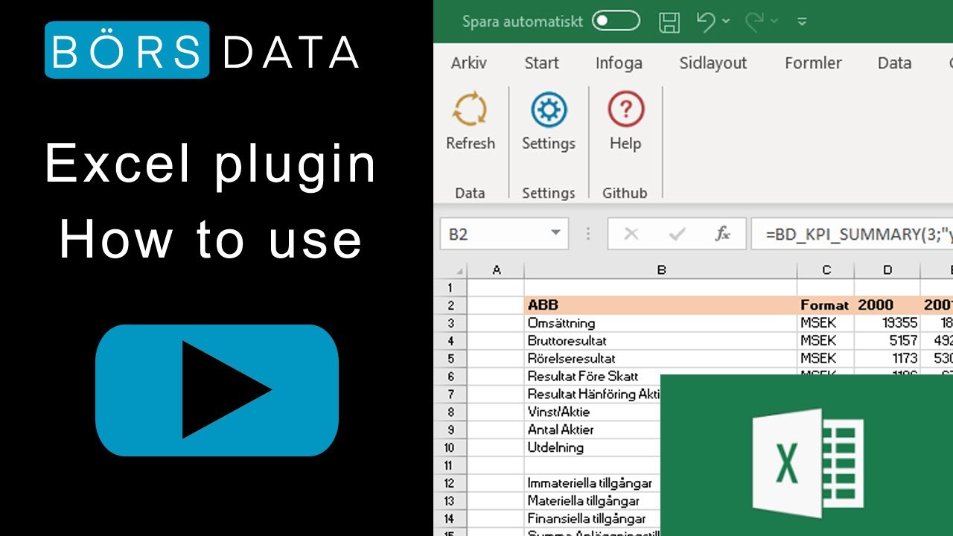
Task: Click the Save floppy disk icon
Action: tap(670, 22)
